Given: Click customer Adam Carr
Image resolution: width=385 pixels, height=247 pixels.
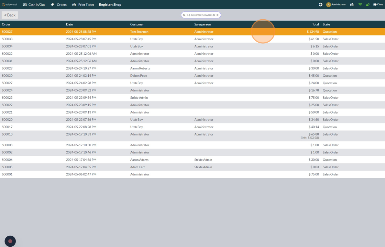Looking at the screenshot, I should click(x=137, y=167).
